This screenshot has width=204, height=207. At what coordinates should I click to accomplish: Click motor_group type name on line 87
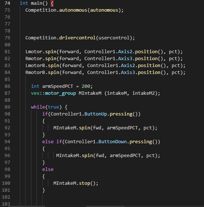pyautogui.click(x=61, y=93)
